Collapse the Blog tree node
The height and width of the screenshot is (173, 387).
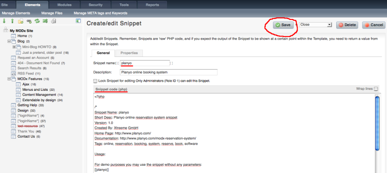point(9,41)
